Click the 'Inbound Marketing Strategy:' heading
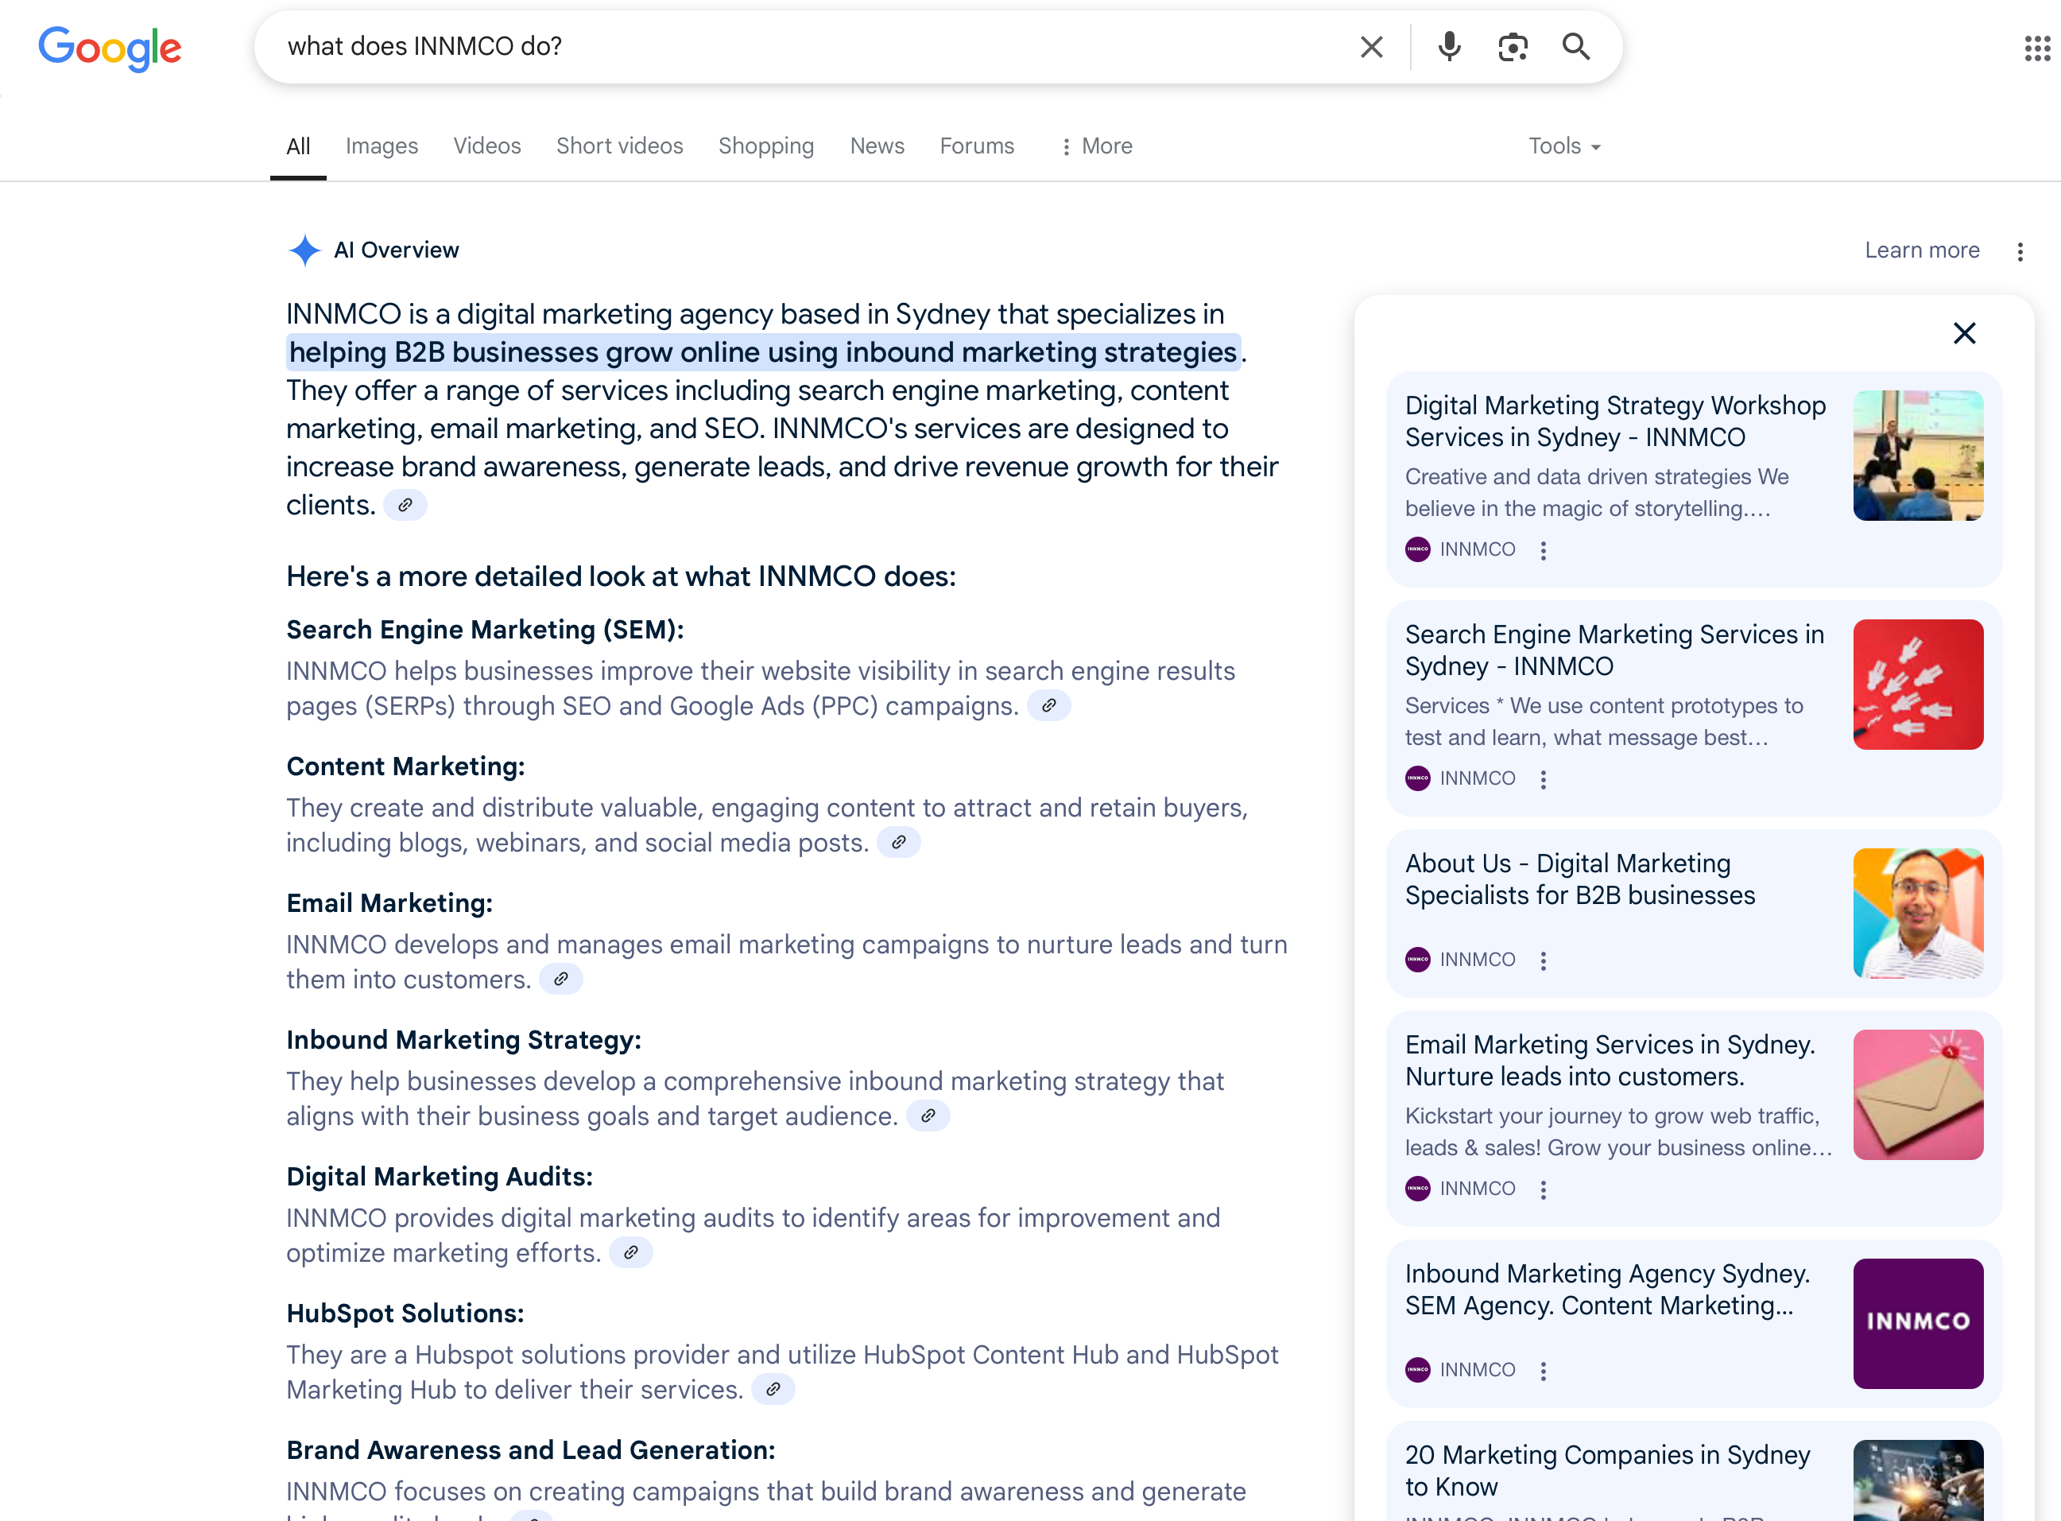2061x1521 pixels. [x=464, y=1041]
